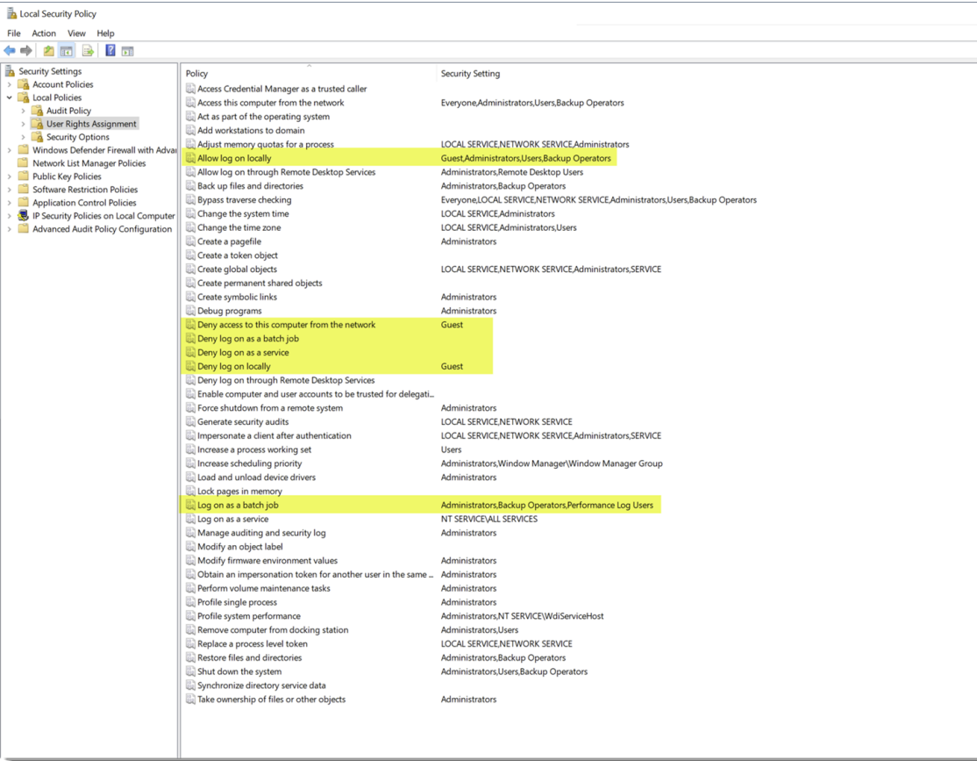Click the grey Forward arrow in toolbar
The height and width of the screenshot is (761, 977).
click(x=26, y=51)
